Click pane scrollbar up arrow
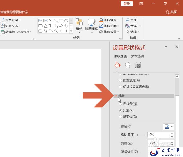 (177, 76)
